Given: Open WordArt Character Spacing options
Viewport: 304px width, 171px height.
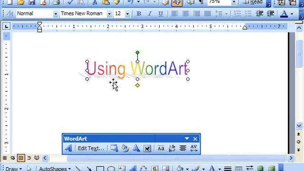Looking at the screenshot, I should coord(194,148).
